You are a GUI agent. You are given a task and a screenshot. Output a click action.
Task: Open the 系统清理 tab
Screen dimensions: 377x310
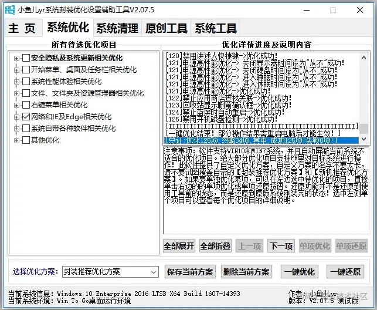[x=117, y=28]
